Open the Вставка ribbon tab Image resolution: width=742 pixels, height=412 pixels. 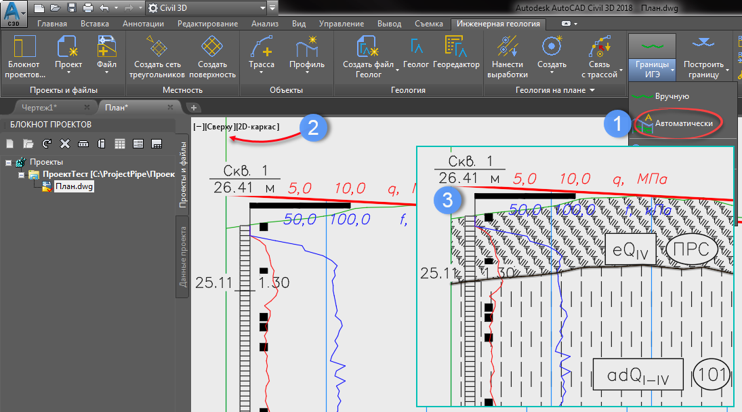click(x=95, y=24)
